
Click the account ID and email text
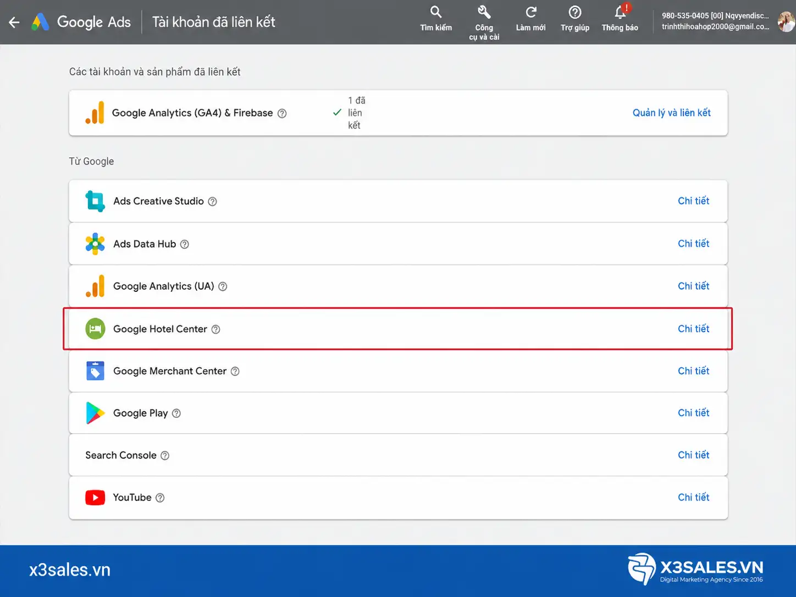tap(715, 21)
